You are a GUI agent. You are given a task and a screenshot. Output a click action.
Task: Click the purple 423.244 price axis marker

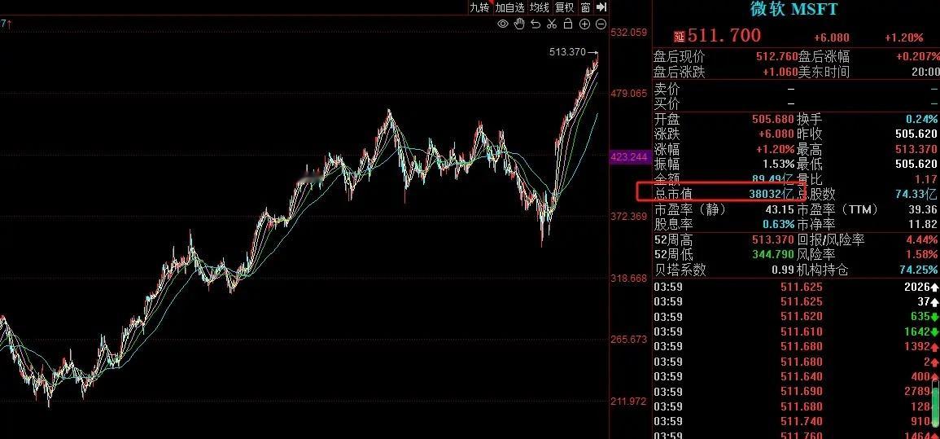click(629, 157)
